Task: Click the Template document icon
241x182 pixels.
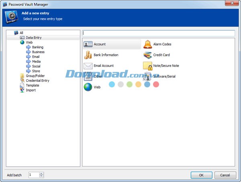Action: pyautogui.click(x=22, y=85)
